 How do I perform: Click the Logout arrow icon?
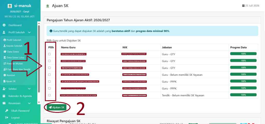(7, 118)
